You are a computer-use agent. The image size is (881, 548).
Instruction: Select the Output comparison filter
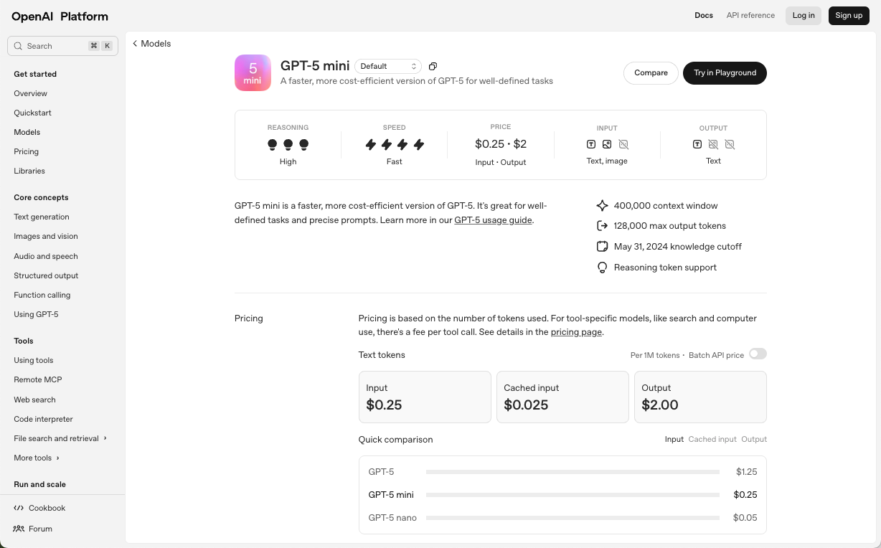[753, 439]
